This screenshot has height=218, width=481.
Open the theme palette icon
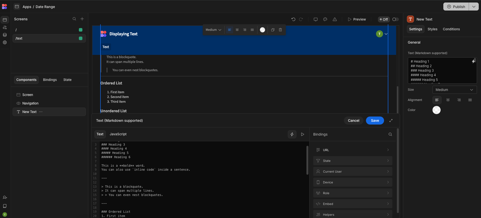[325, 19]
